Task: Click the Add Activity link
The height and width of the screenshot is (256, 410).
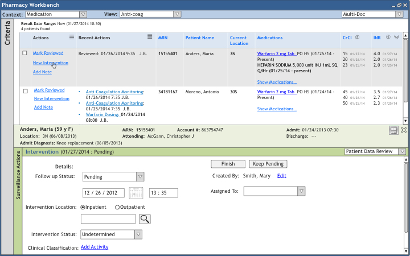Action: 95,247
